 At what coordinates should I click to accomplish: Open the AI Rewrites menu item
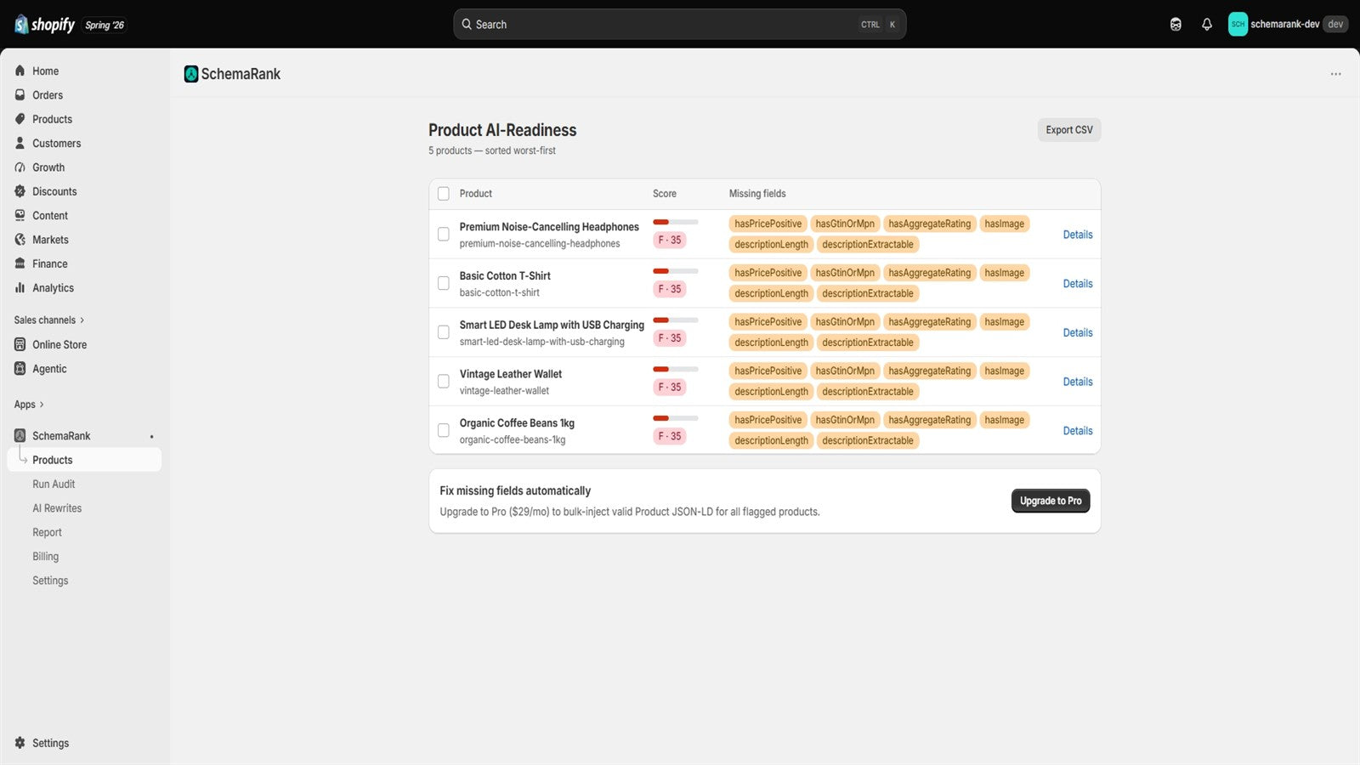57,508
